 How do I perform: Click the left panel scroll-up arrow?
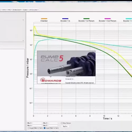pos(23,20)
